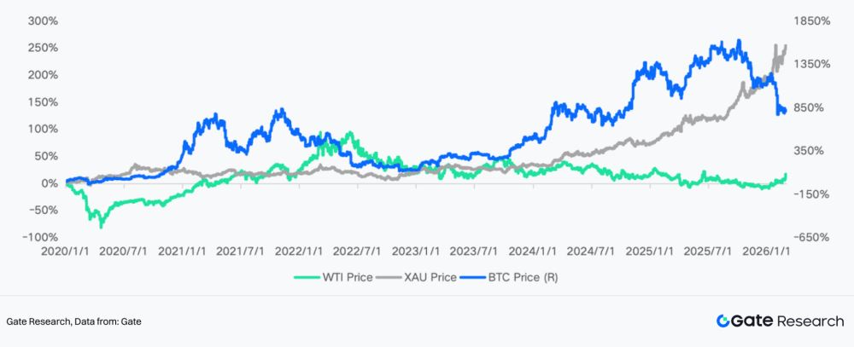
Task: Click the blue BTC legend line swatch
Action: point(474,277)
